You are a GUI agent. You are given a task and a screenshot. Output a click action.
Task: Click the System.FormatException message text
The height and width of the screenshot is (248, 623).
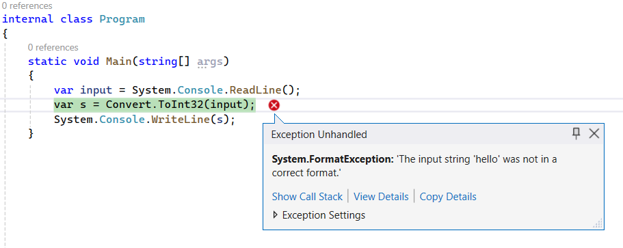[x=414, y=166]
